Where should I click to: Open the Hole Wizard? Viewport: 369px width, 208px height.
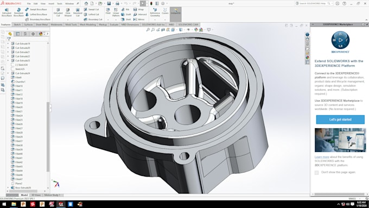[x=68, y=12]
